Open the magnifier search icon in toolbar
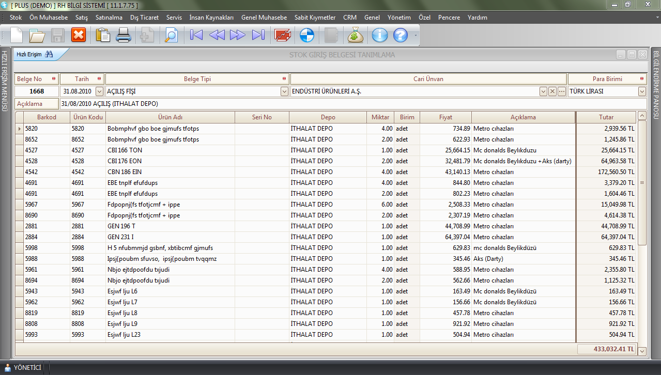 click(171, 35)
